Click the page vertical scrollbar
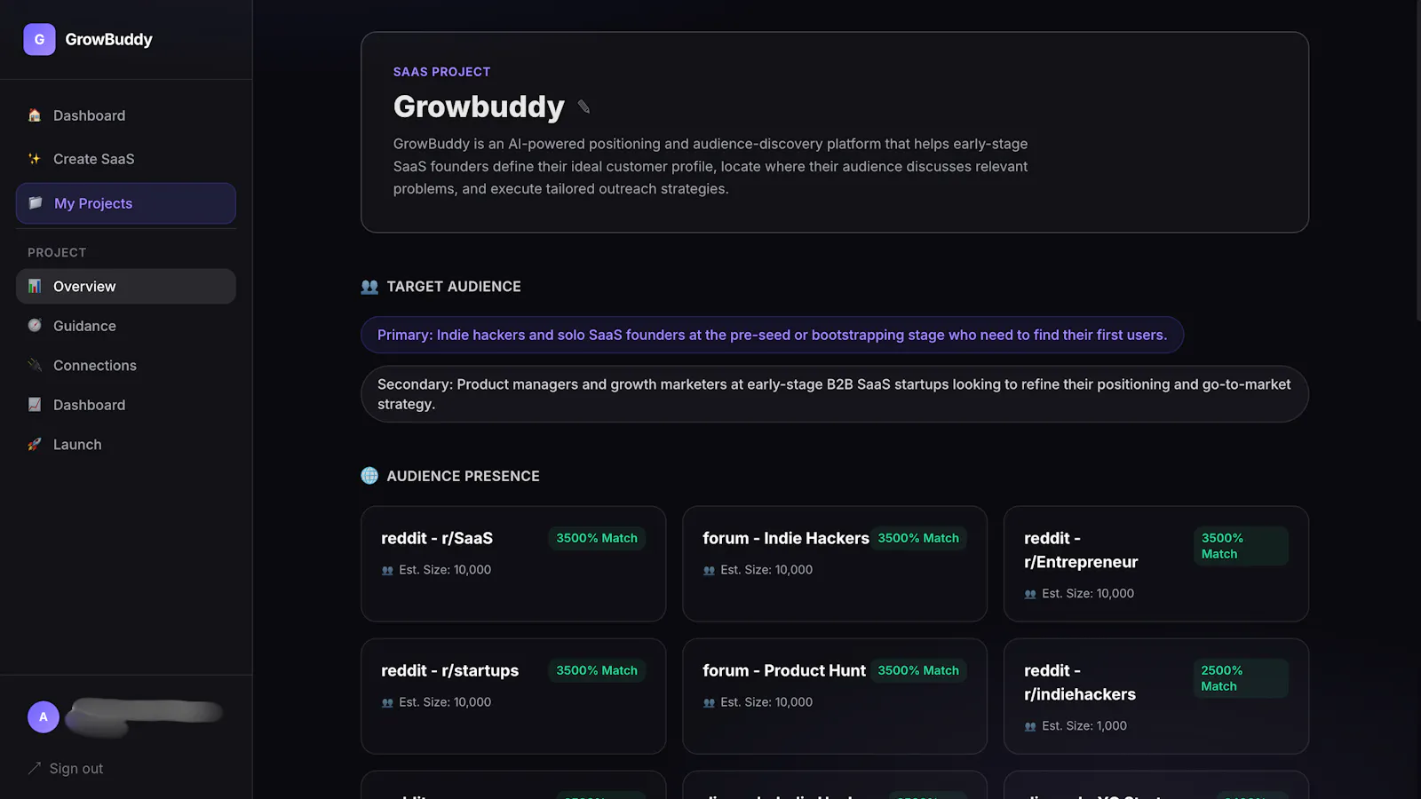 click(1417, 160)
